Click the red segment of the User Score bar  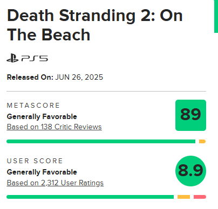tap(200, 197)
